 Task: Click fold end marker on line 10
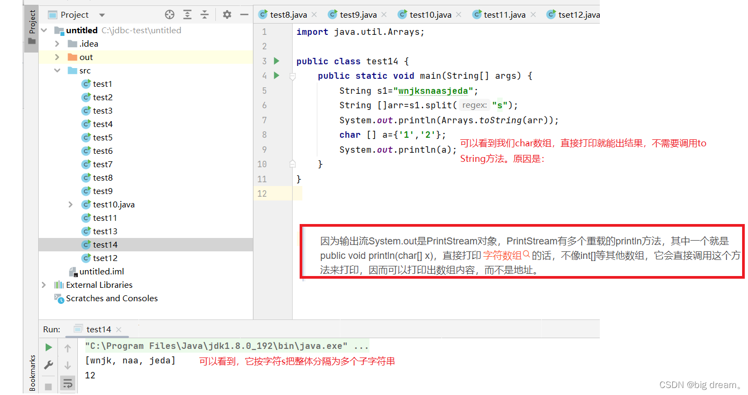293,163
